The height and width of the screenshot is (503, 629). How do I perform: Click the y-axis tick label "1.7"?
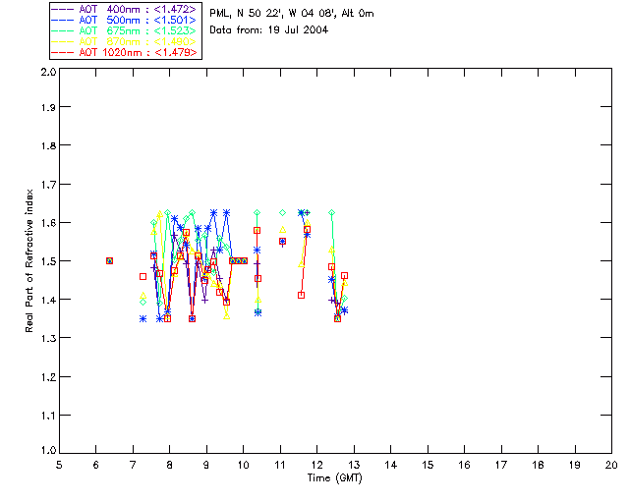48,185
